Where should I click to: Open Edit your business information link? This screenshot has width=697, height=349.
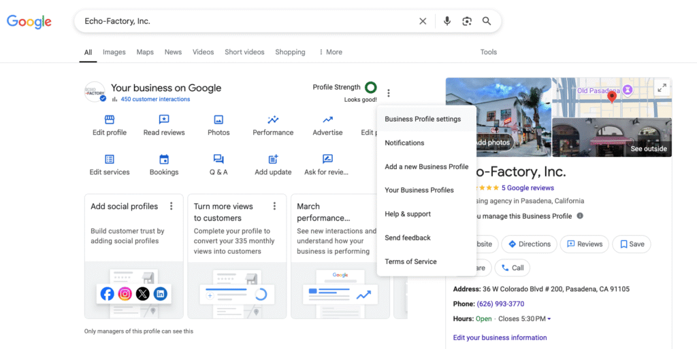point(500,337)
